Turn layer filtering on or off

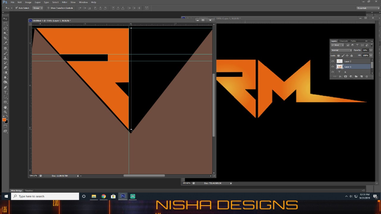(x=372, y=45)
